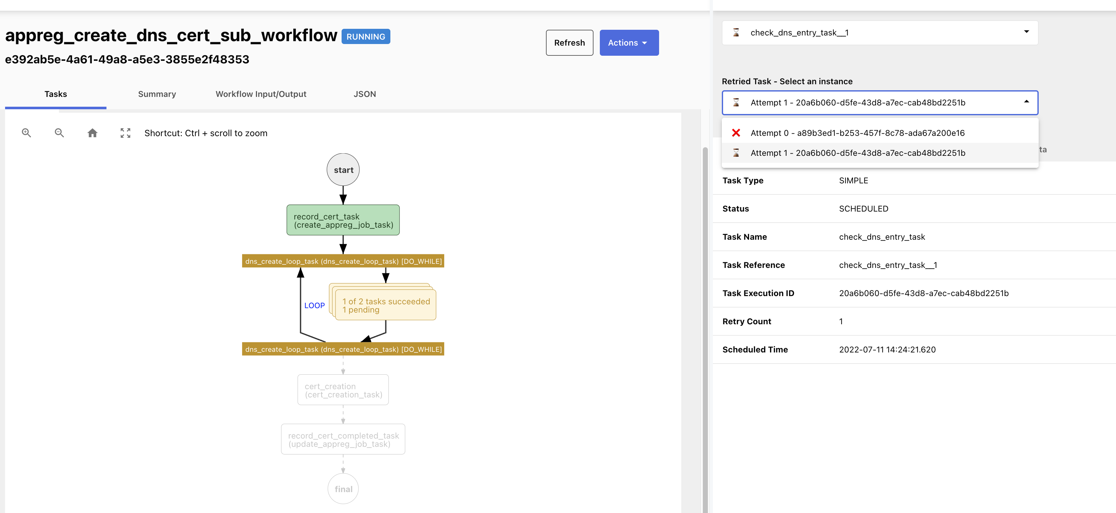Select the dns_create_loop_task DO_WHILE node
Screen dimensions: 1116x513
[x=343, y=261]
